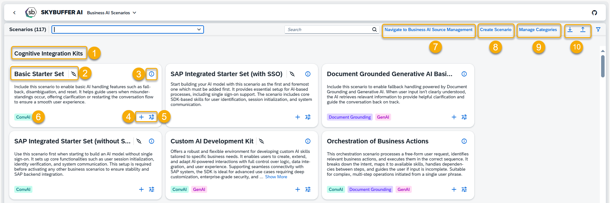Click the download icon in toolbar
Viewport: 610px width, 203px height.
click(x=570, y=29)
